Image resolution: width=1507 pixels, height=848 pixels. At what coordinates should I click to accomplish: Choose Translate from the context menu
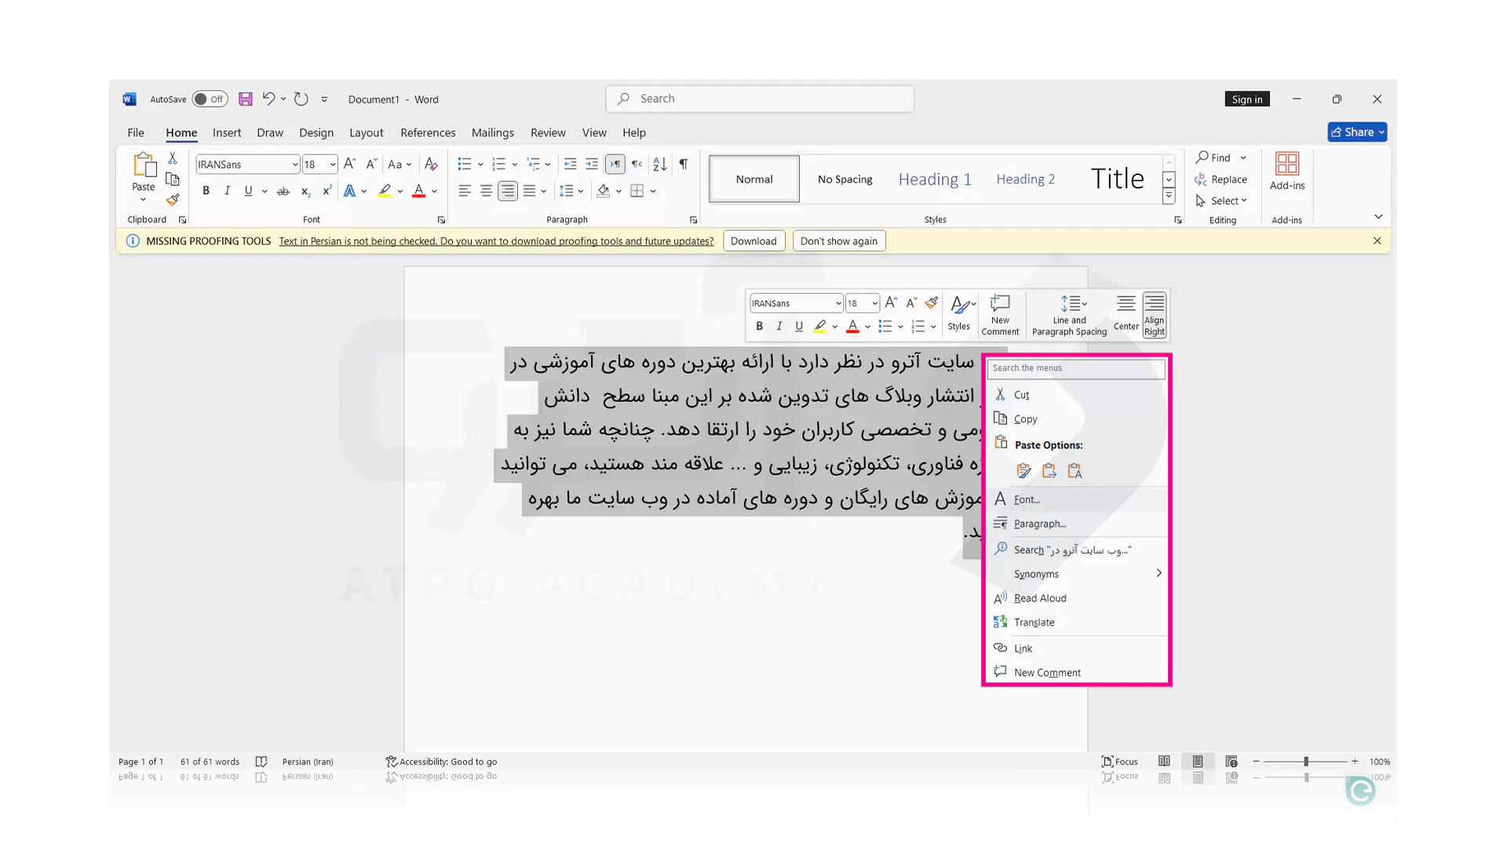coord(1077,622)
